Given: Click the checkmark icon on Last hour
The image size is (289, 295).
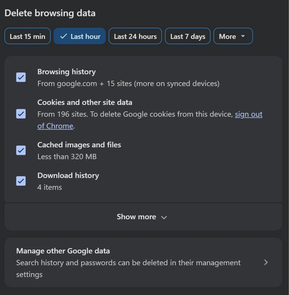Looking at the screenshot, I should pos(64,36).
